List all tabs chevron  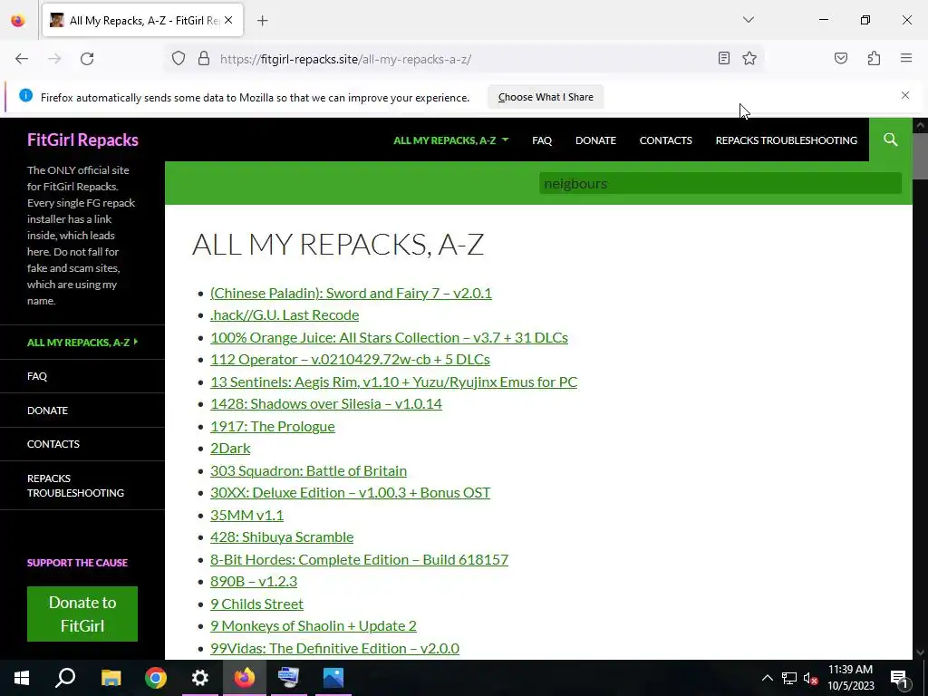tap(748, 20)
